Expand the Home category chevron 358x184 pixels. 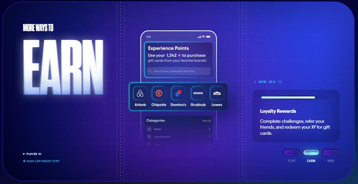tap(209, 129)
